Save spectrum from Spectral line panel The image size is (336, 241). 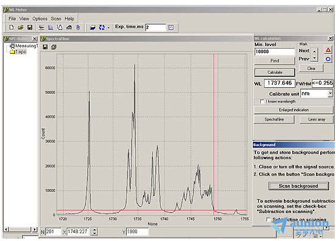pyautogui.click(x=45, y=47)
